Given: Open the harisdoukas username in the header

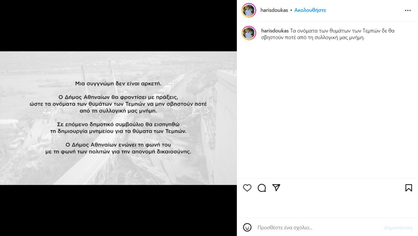Looking at the screenshot, I should [x=274, y=10].
